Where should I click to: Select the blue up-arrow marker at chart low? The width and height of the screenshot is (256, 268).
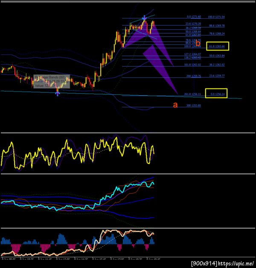[58, 93]
